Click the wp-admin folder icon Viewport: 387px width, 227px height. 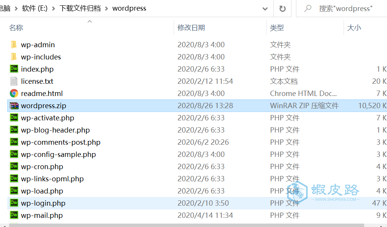[14, 45]
